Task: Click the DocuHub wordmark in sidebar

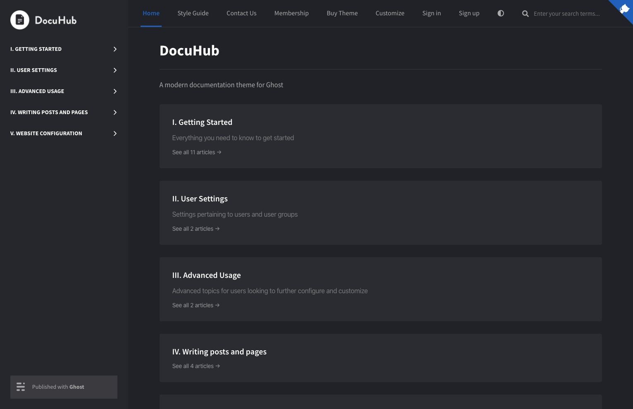Action: [x=56, y=20]
